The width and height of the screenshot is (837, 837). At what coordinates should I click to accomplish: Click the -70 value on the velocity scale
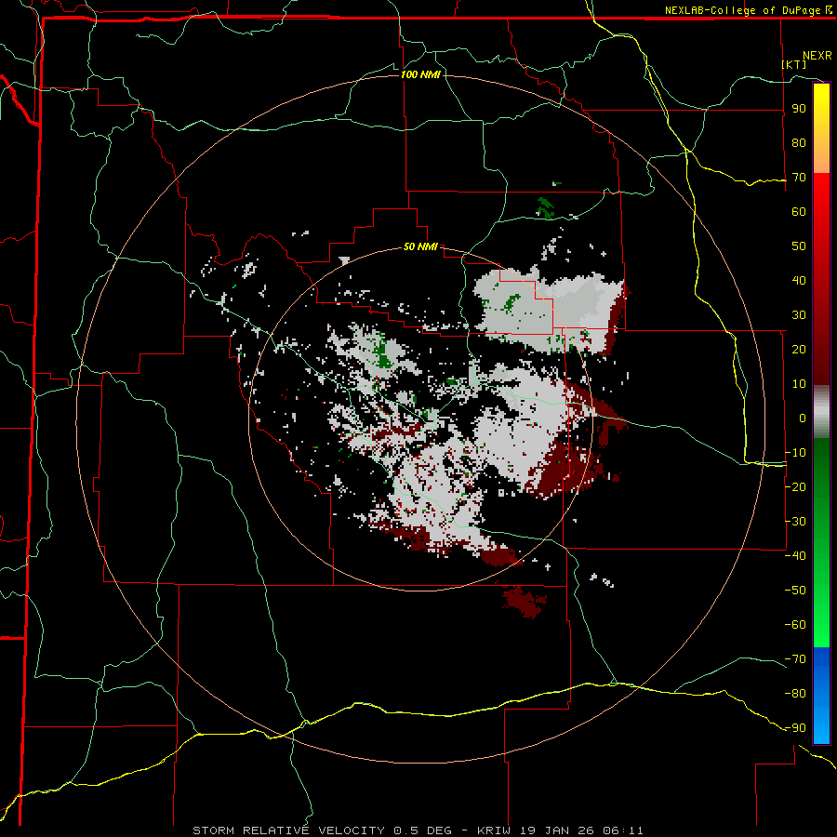795,659
